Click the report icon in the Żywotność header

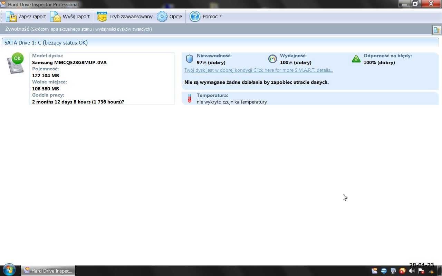tap(436, 30)
